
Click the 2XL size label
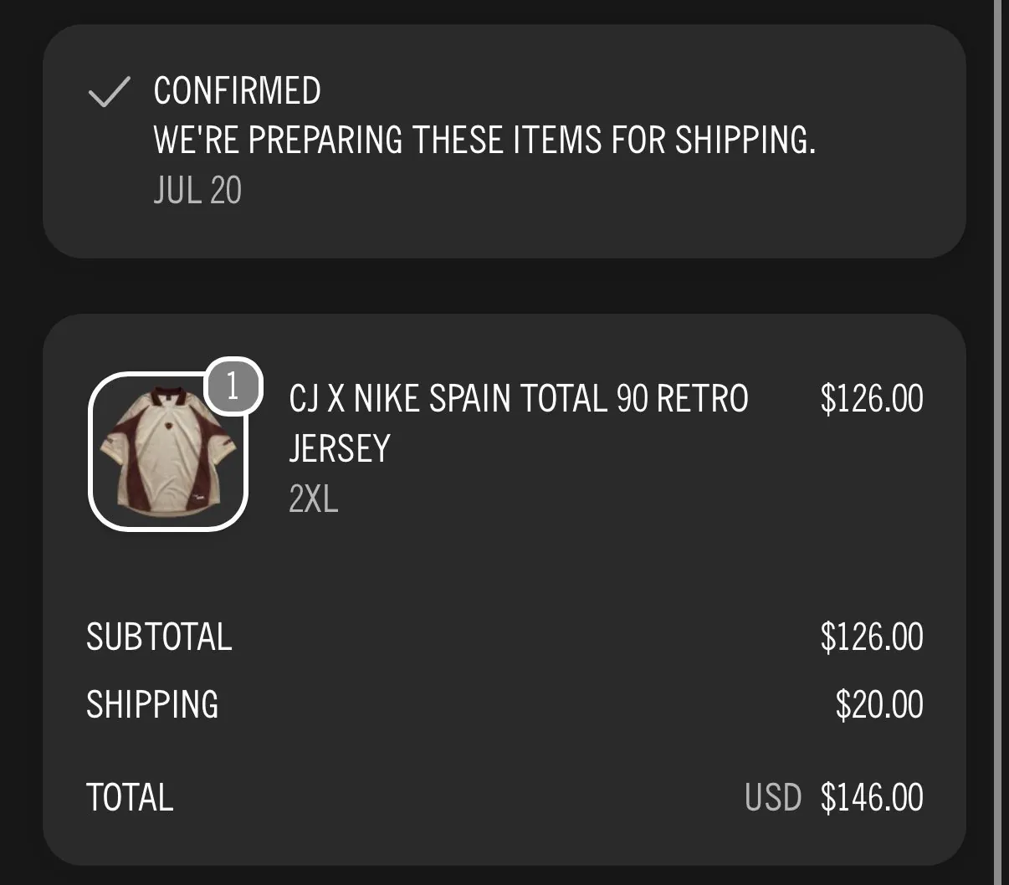point(314,499)
